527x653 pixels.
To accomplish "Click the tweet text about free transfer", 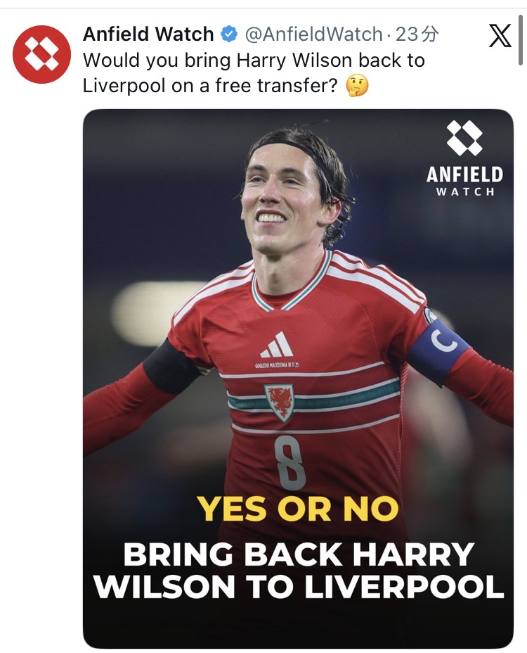I will click(254, 73).
